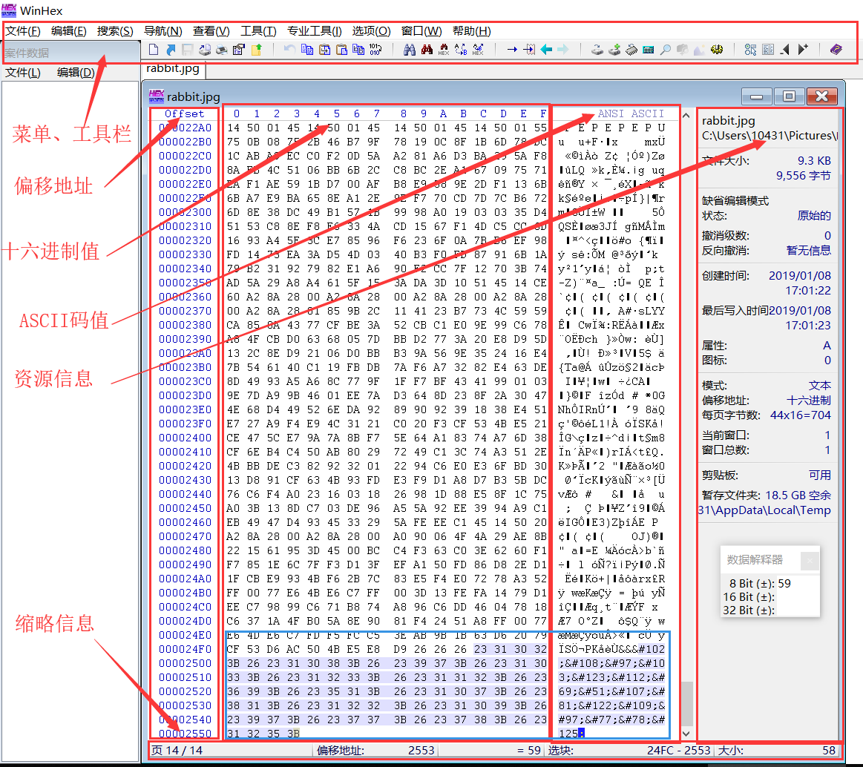863x767 pixels.
Task: Open the case panel 文件(L) menu
Action: (23, 73)
